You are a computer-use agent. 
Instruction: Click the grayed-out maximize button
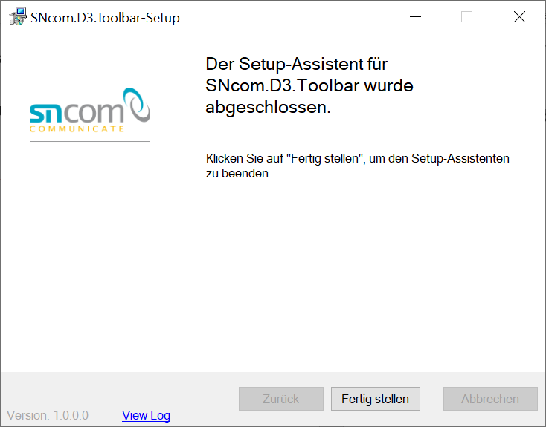point(466,16)
